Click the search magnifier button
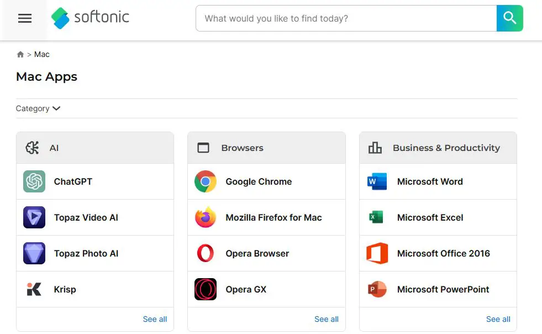This screenshot has height=334, width=542. pyautogui.click(x=509, y=18)
